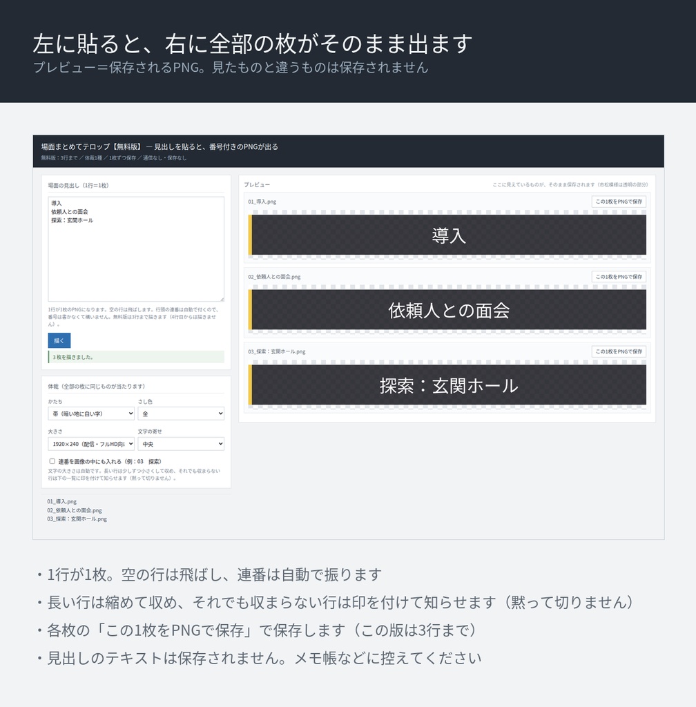Open the かたち dropdown showing 帯（暗い地に白い字）

point(91,414)
